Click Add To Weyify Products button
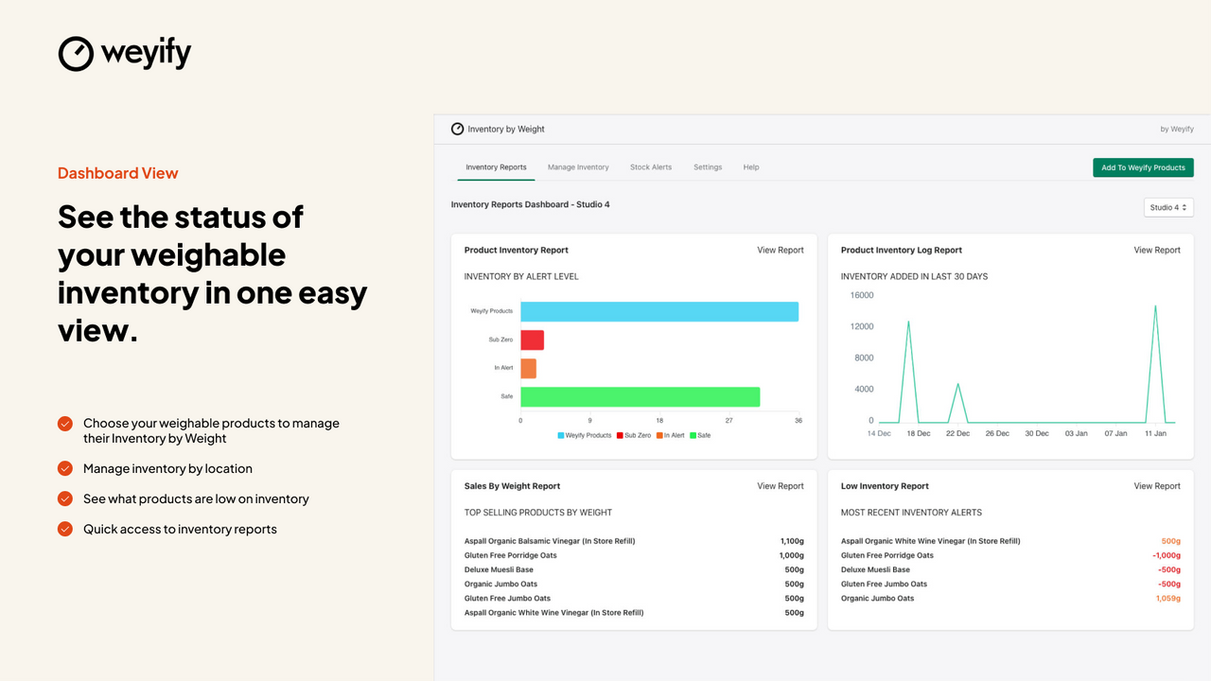The height and width of the screenshot is (681, 1211). click(1143, 167)
